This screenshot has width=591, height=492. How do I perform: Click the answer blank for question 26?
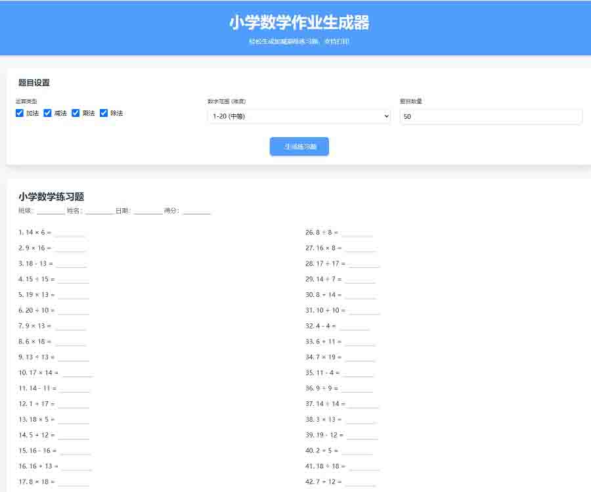coord(357,233)
